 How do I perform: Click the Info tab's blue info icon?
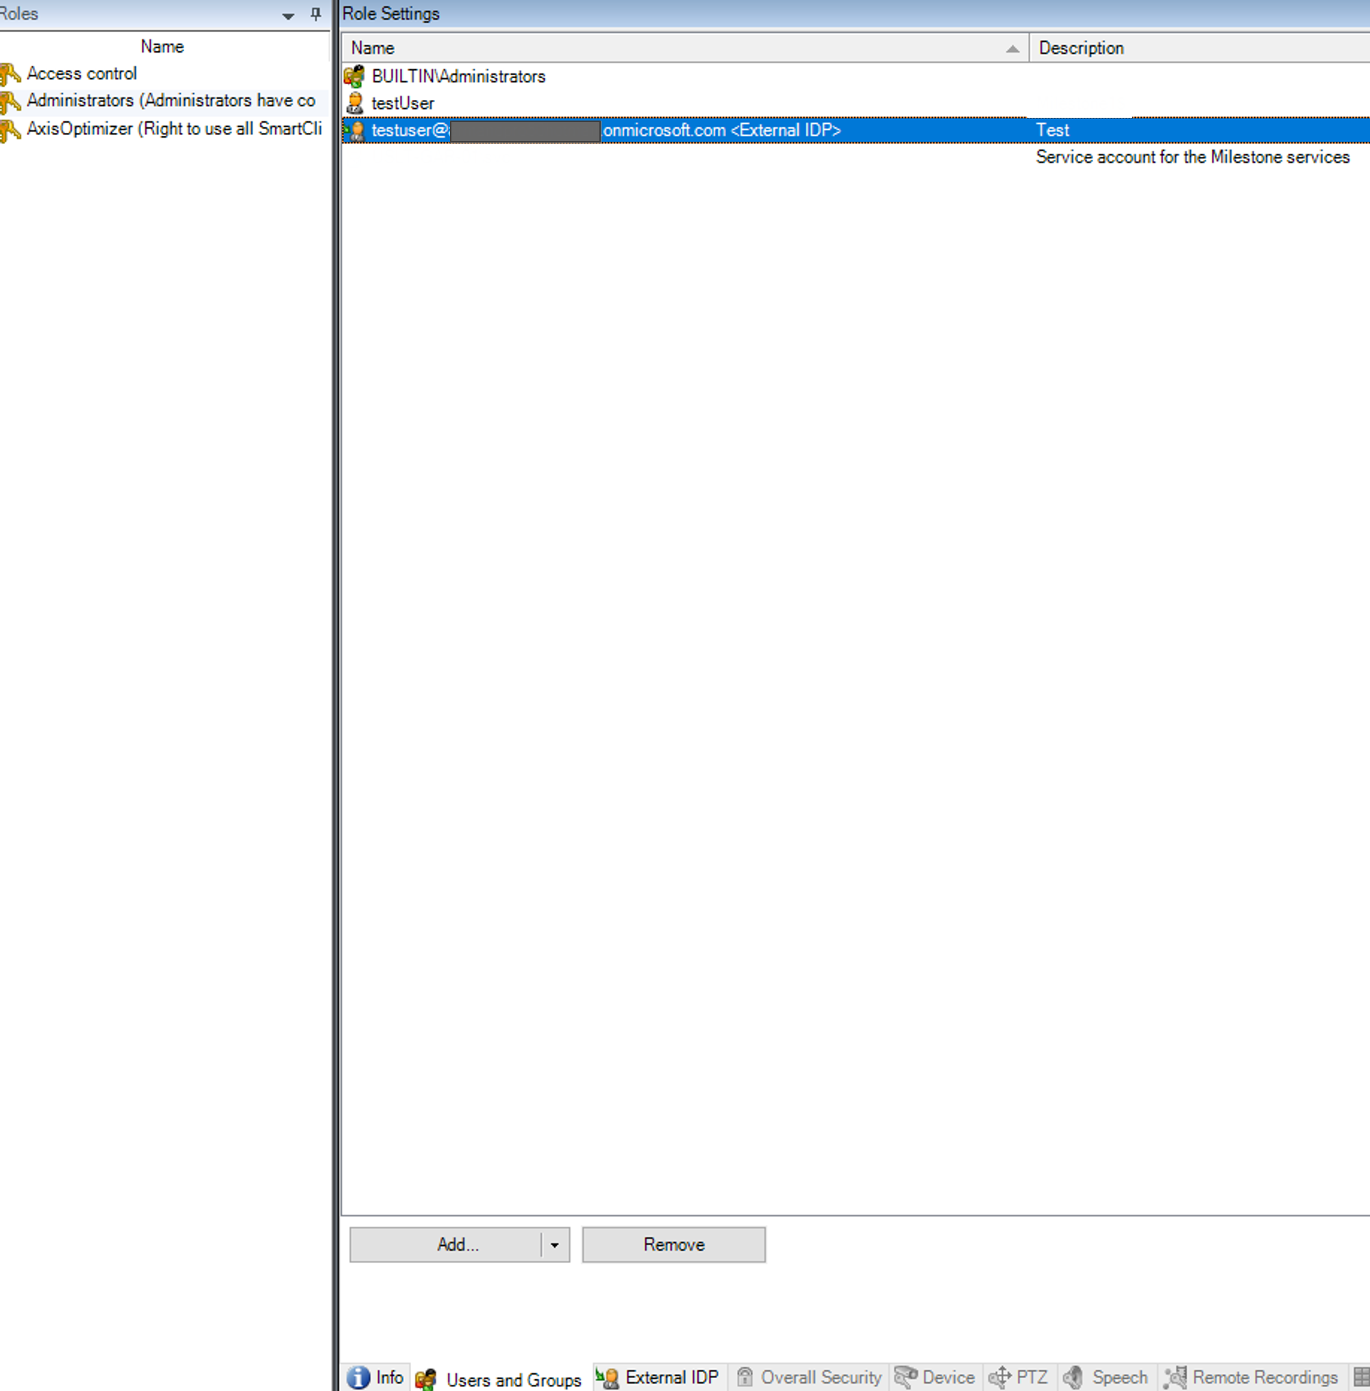pos(359,1377)
